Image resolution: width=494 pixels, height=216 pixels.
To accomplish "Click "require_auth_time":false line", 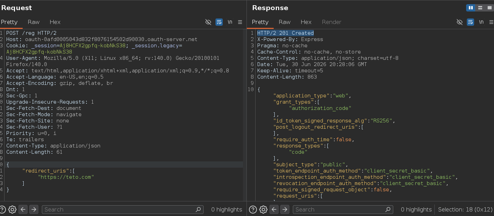I will coord(314,139).
